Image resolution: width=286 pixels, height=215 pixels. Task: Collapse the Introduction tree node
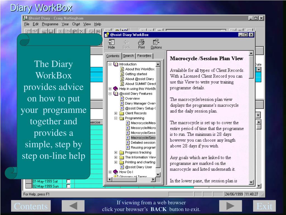coord(110,64)
